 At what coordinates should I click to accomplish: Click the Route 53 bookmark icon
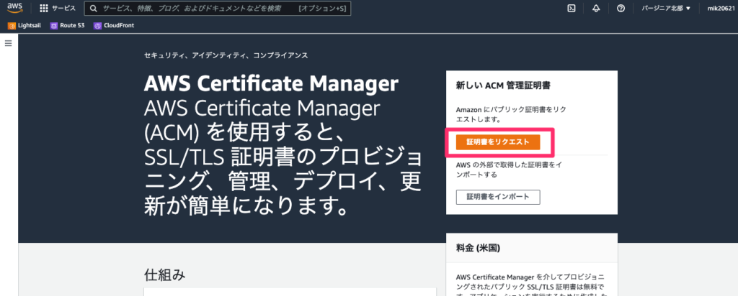point(53,26)
